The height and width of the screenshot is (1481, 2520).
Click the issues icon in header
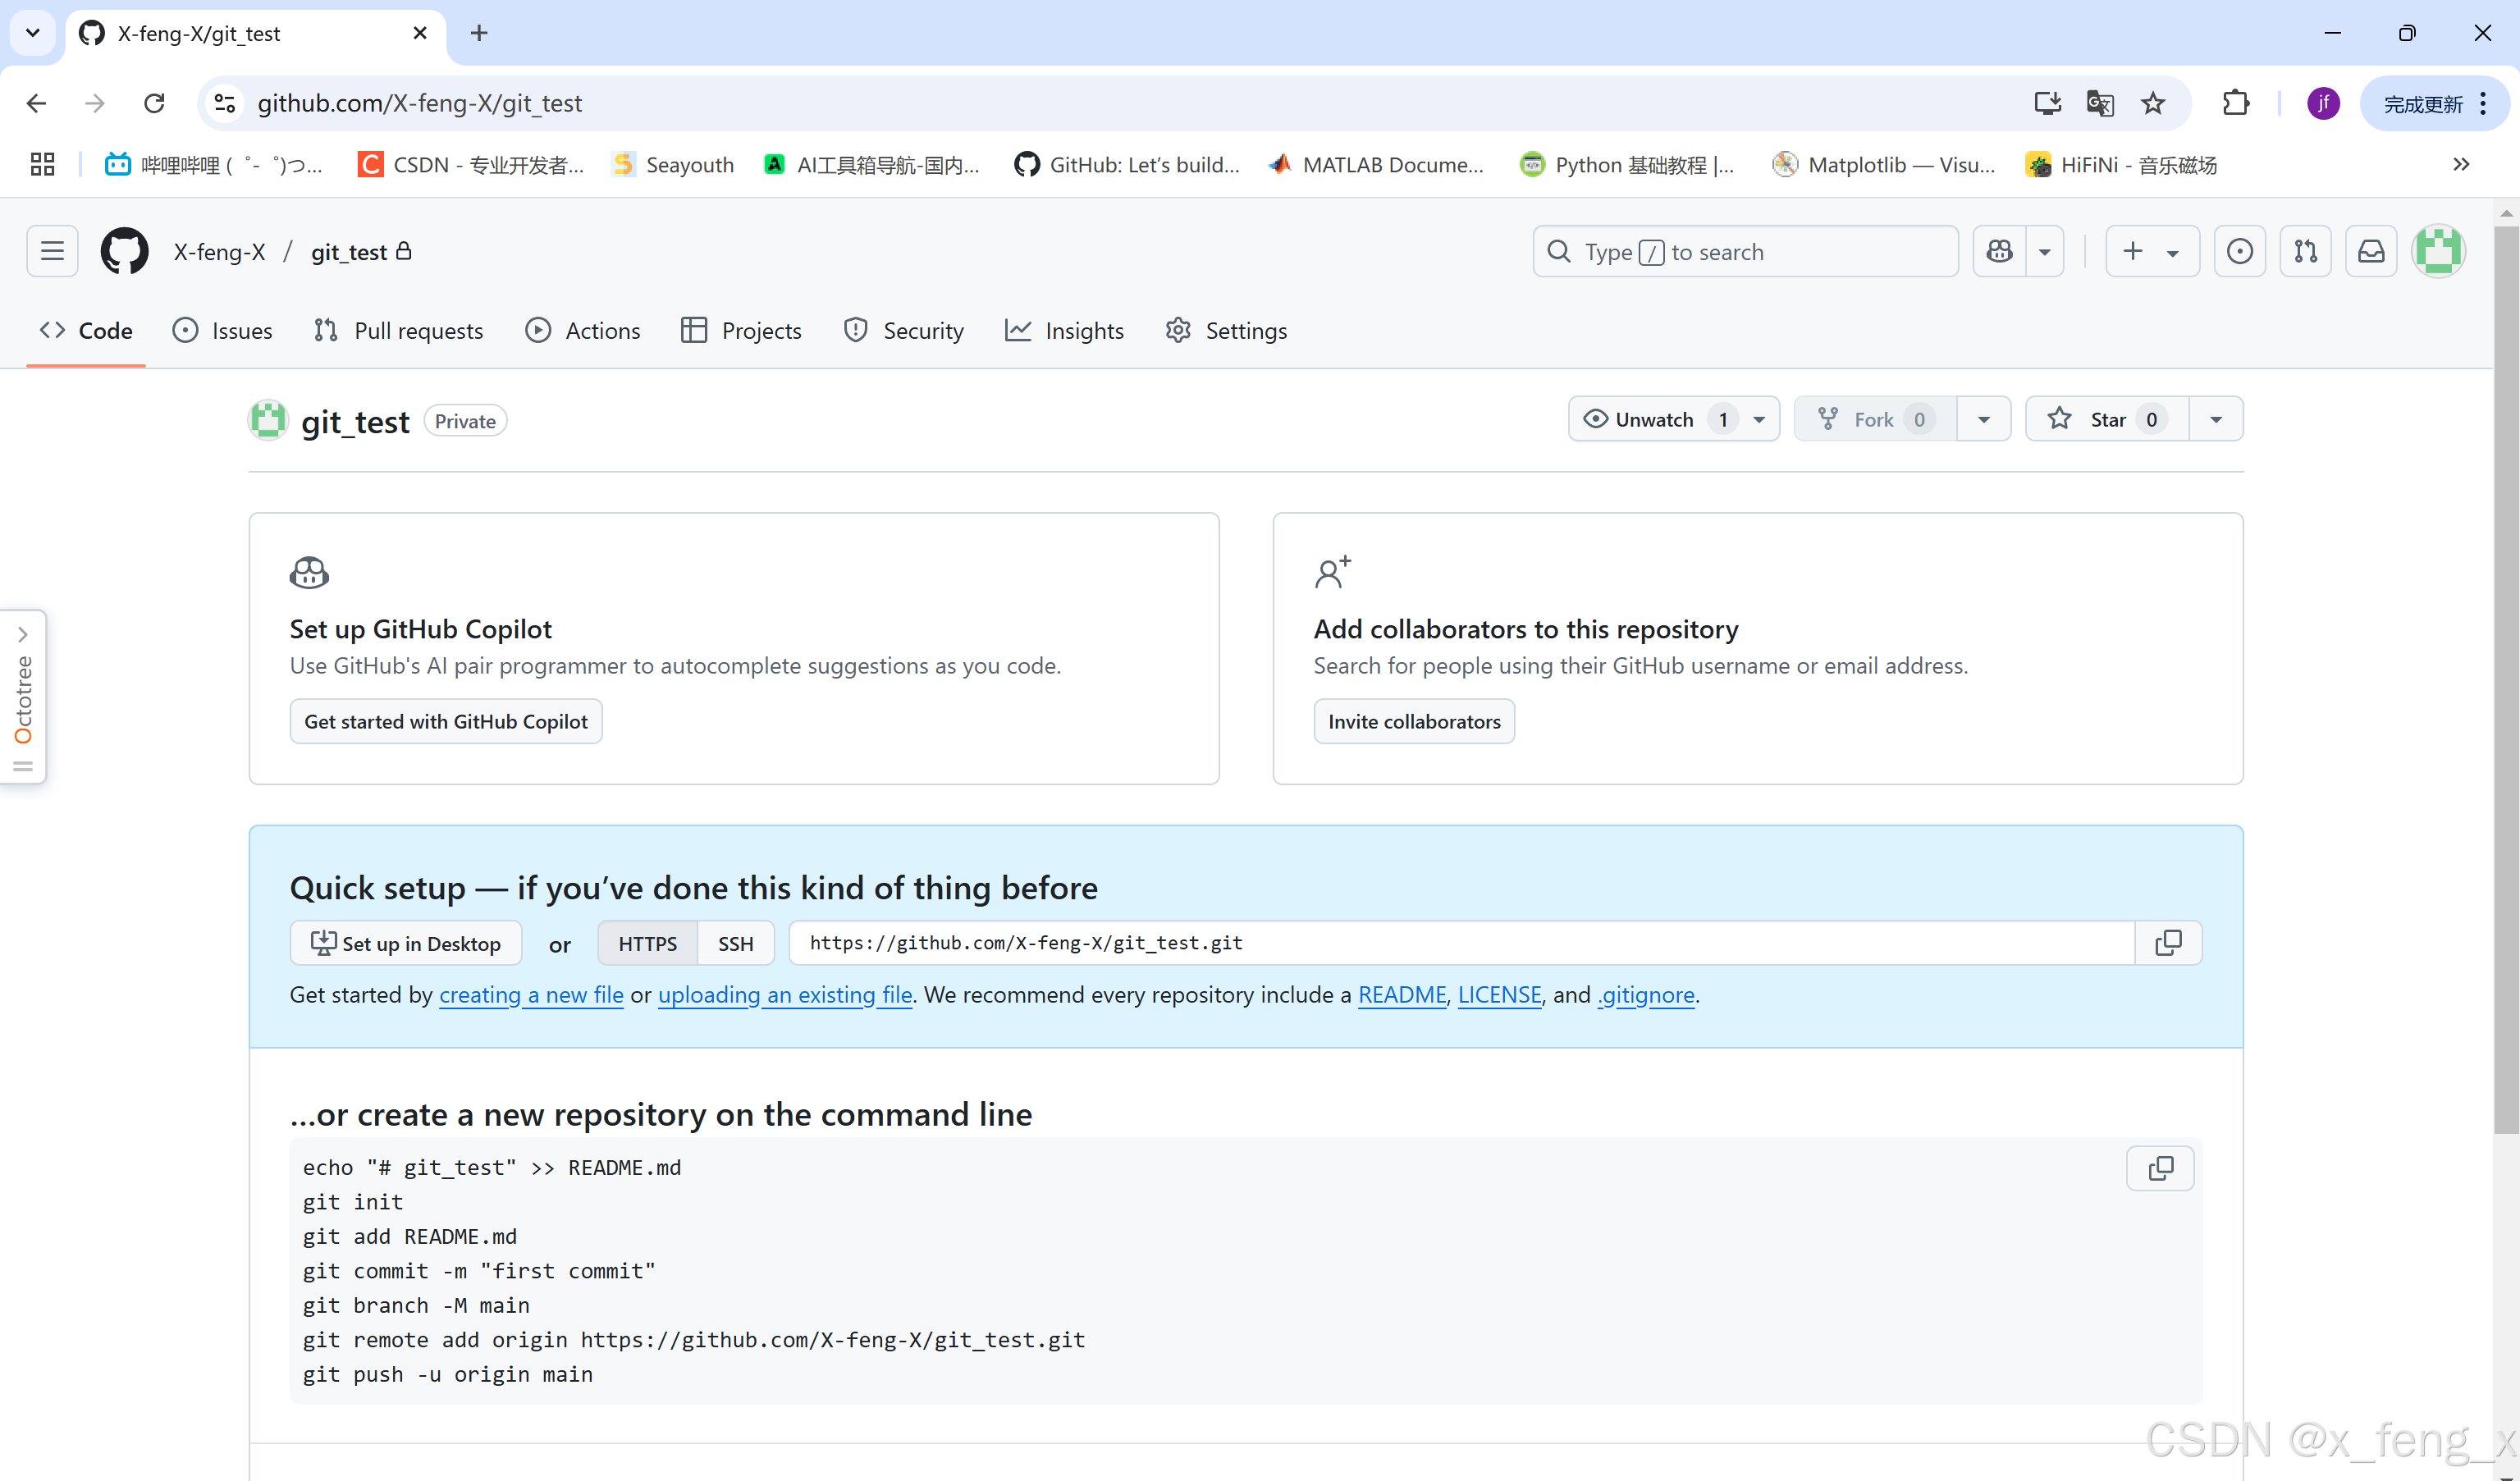(2239, 251)
